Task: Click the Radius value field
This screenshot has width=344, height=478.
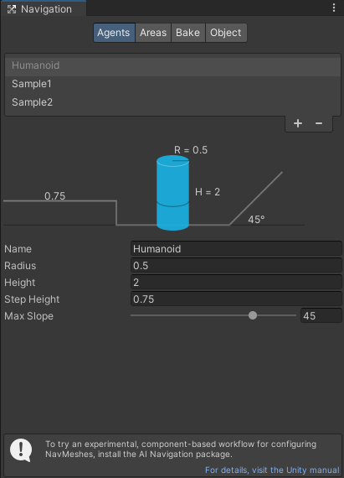Action: [236, 266]
